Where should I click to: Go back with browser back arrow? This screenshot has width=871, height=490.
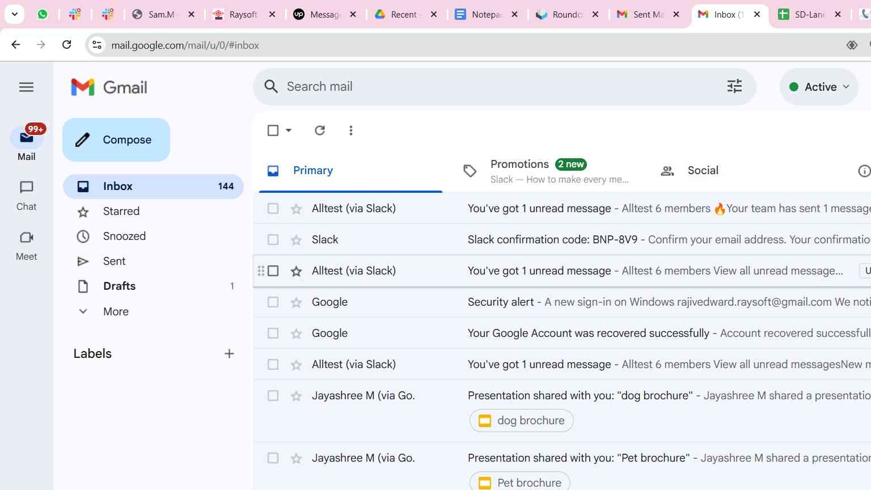[x=16, y=45]
